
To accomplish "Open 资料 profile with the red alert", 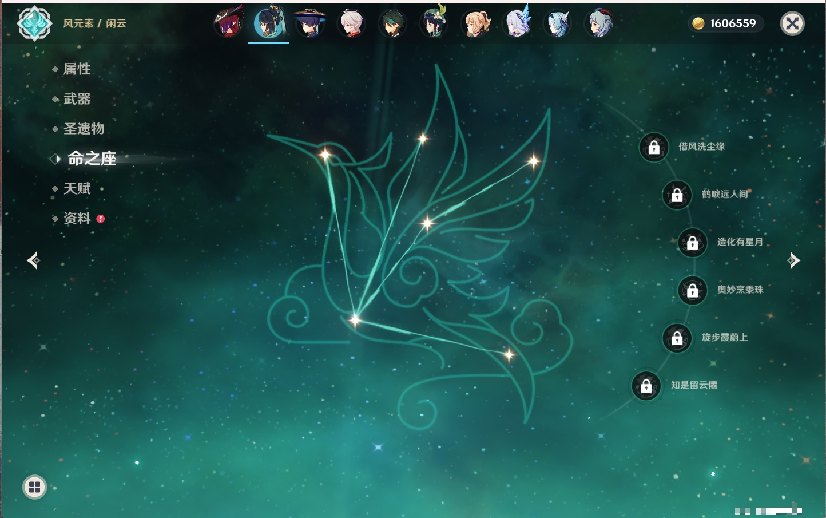I will click(x=77, y=219).
